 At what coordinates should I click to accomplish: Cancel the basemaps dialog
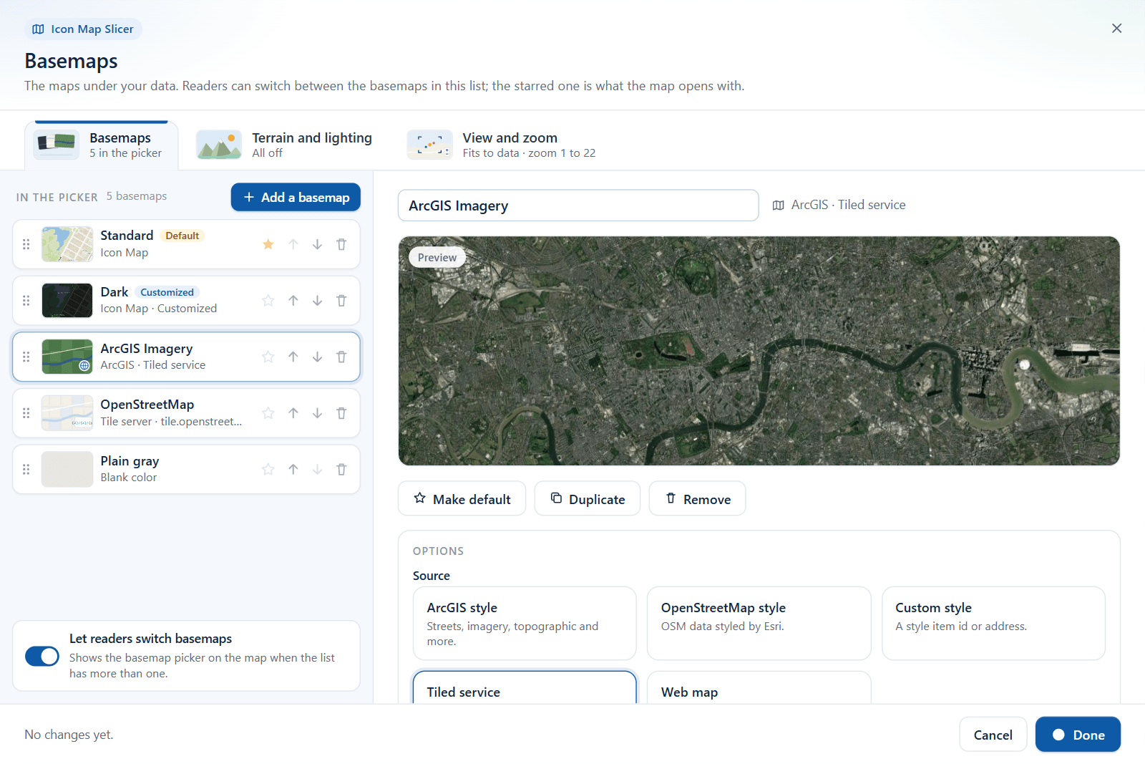tap(993, 735)
